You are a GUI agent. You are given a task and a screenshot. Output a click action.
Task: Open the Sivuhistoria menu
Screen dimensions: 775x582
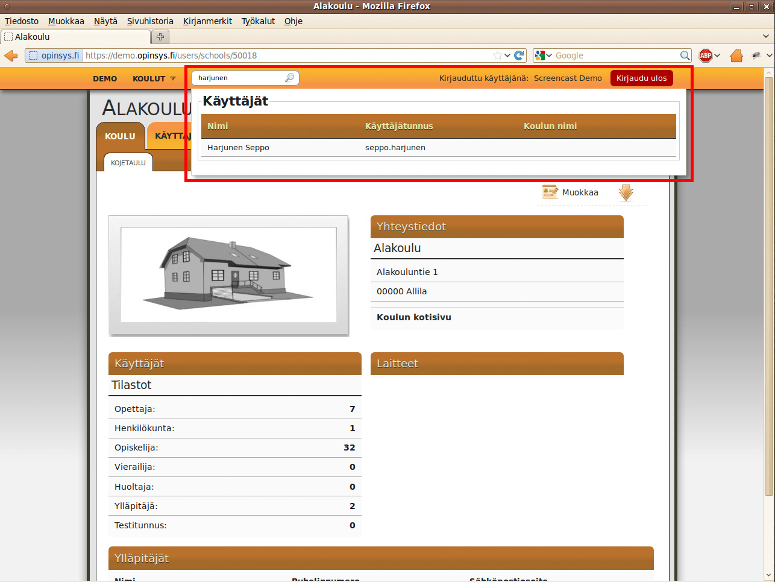click(x=150, y=21)
